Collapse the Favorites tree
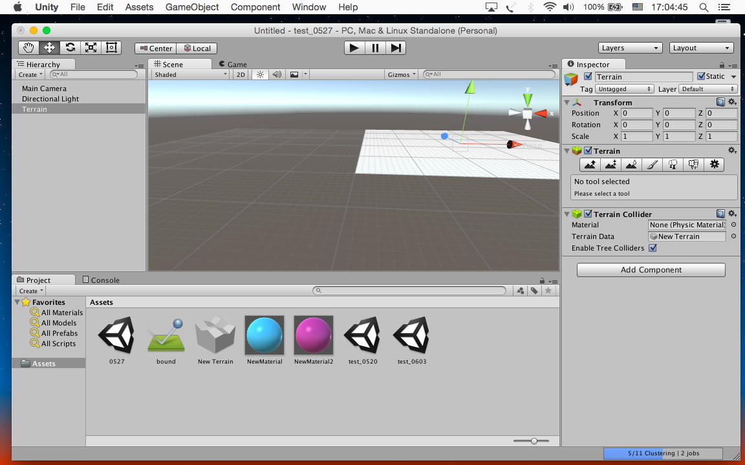 coord(17,302)
